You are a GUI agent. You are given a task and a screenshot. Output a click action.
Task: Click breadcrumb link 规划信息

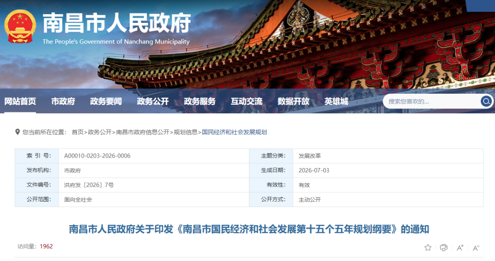tap(186, 132)
